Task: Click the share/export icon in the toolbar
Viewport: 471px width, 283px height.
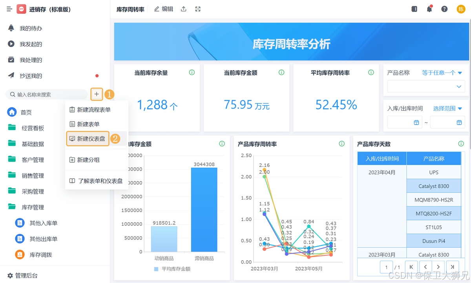Action: pyautogui.click(x=183, y=9)
